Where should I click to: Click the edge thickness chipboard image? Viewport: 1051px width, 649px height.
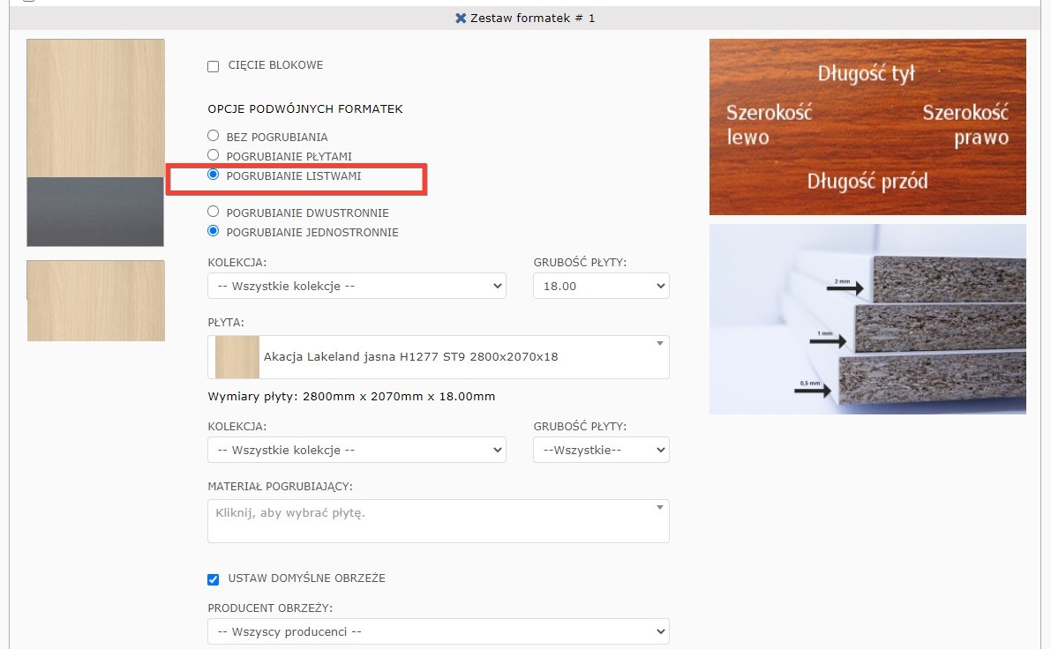[x=867, y=318]
